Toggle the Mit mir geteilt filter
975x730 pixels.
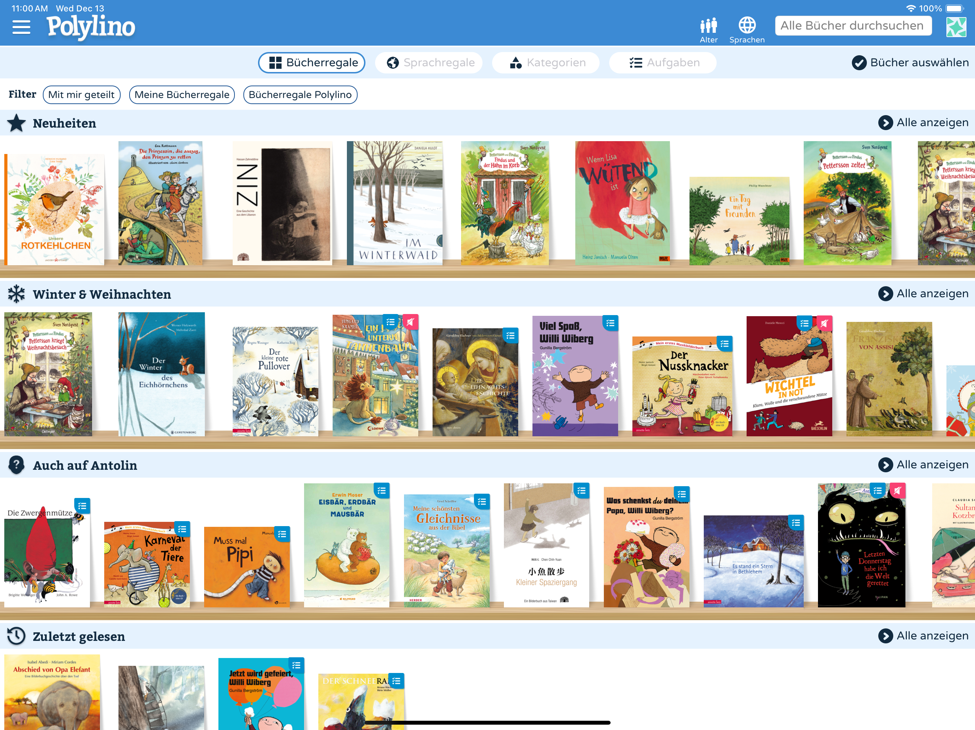coord(81,95)
